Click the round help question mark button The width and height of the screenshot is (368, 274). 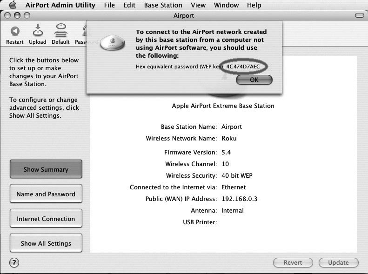coord(14,262)
